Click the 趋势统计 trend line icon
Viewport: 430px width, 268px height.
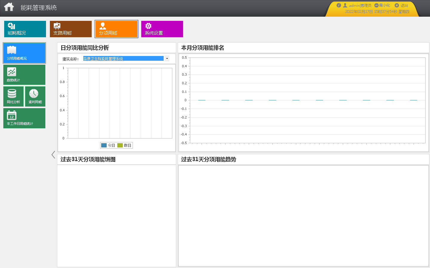(x=12, y=72)
